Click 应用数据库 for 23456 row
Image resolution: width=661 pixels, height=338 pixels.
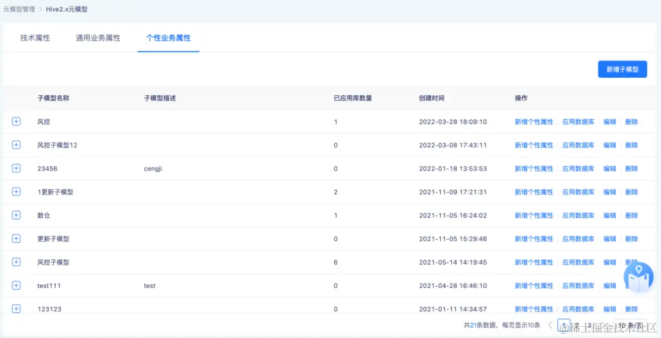tap(578, 168)
